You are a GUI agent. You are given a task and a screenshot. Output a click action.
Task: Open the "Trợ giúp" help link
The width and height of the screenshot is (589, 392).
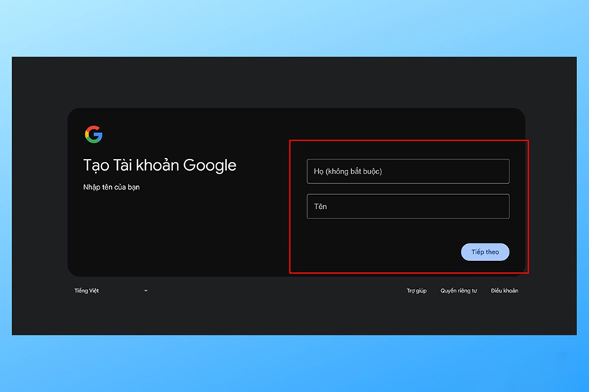tap(417, 291)
